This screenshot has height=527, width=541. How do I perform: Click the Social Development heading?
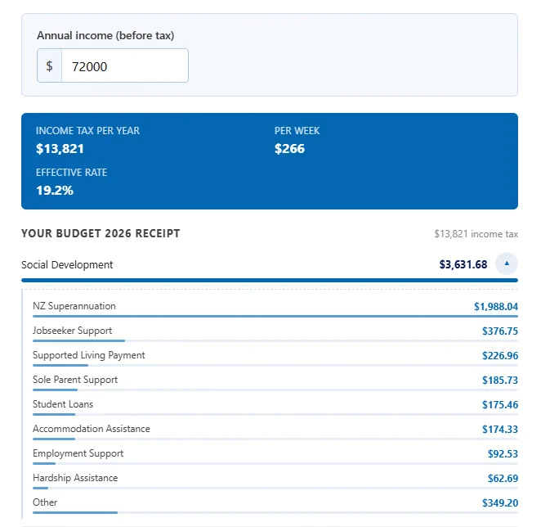tap(67, 264)
